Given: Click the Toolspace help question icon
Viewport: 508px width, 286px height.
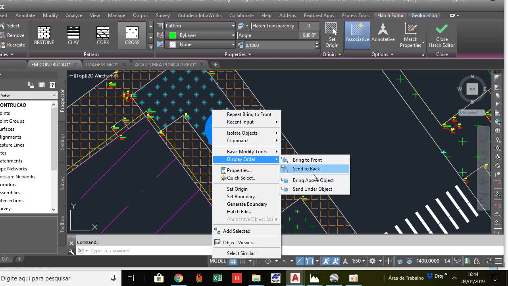Looking at the screenshot, I should [52, 85].
